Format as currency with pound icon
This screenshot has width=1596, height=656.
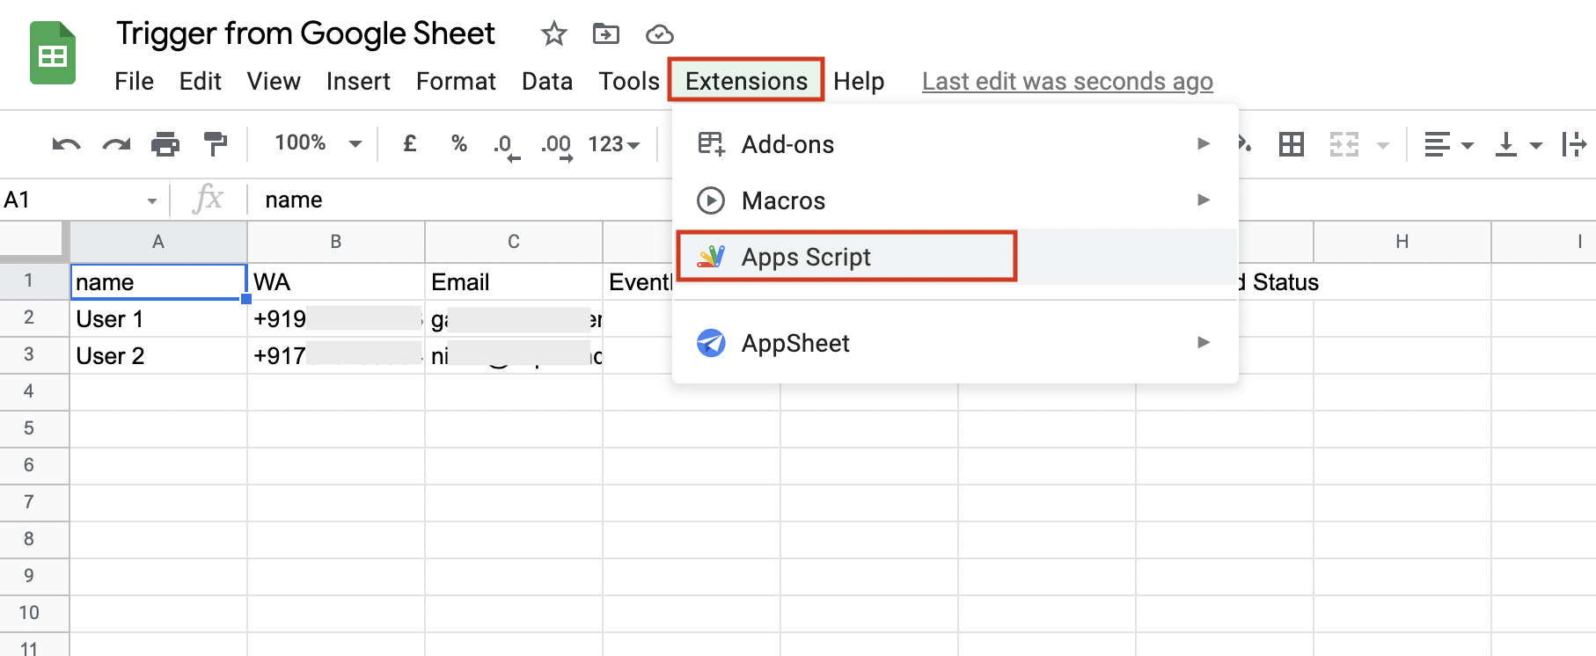(x=410, y=142)
